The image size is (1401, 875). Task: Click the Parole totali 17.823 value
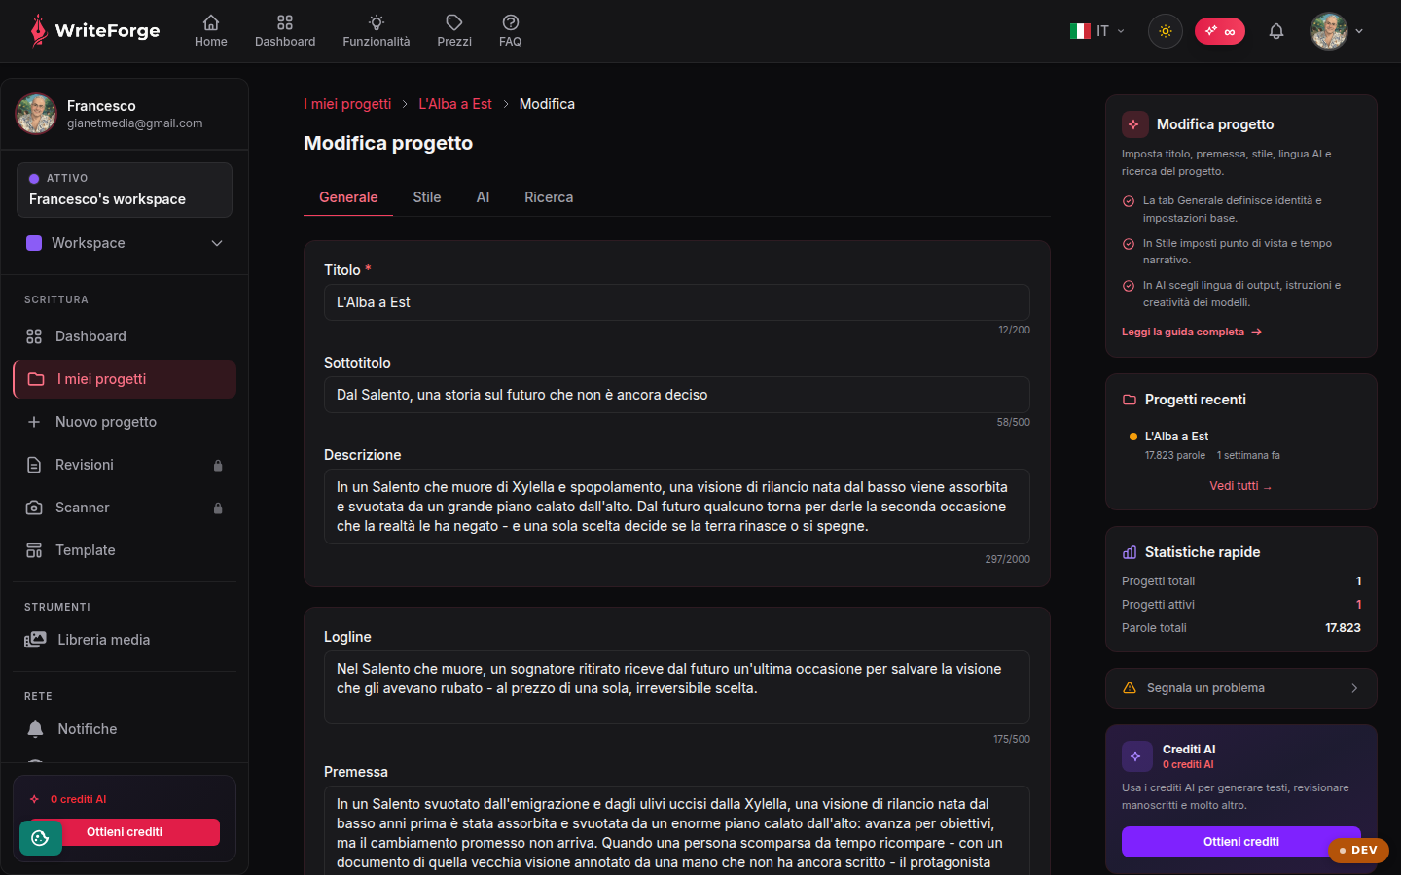click(1343, 628)
